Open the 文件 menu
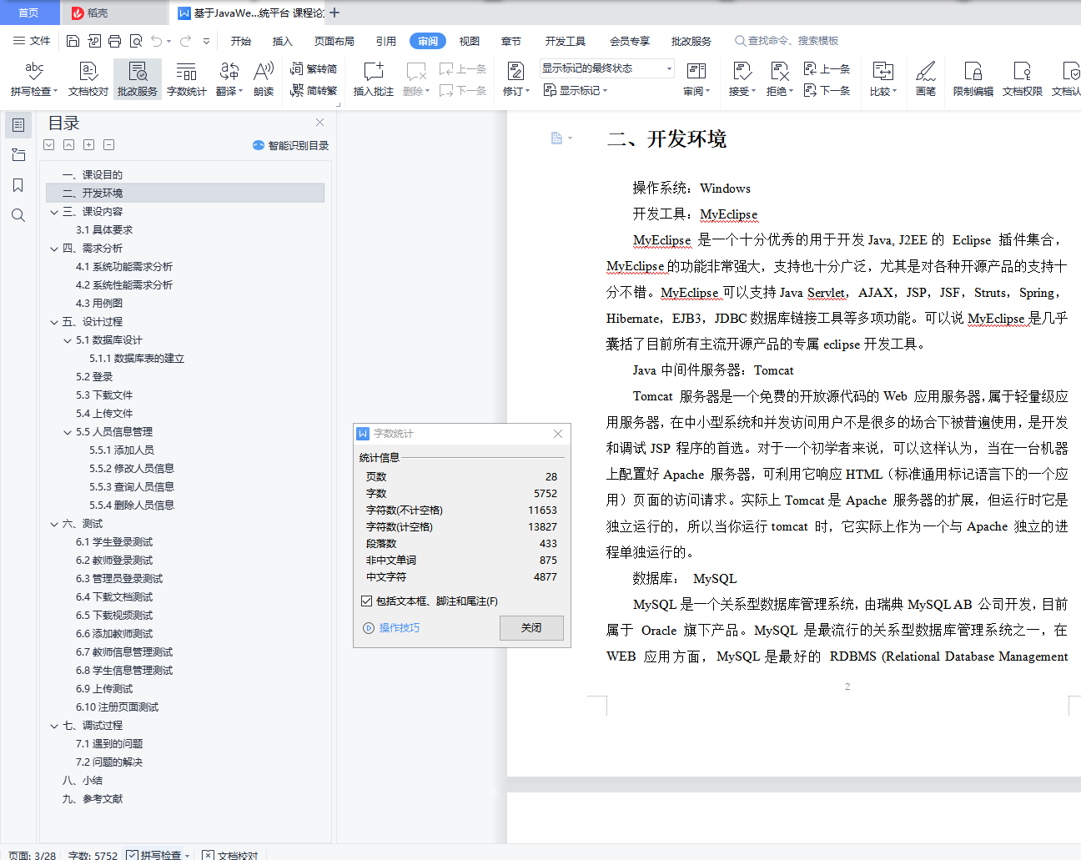 pos(32,41)
